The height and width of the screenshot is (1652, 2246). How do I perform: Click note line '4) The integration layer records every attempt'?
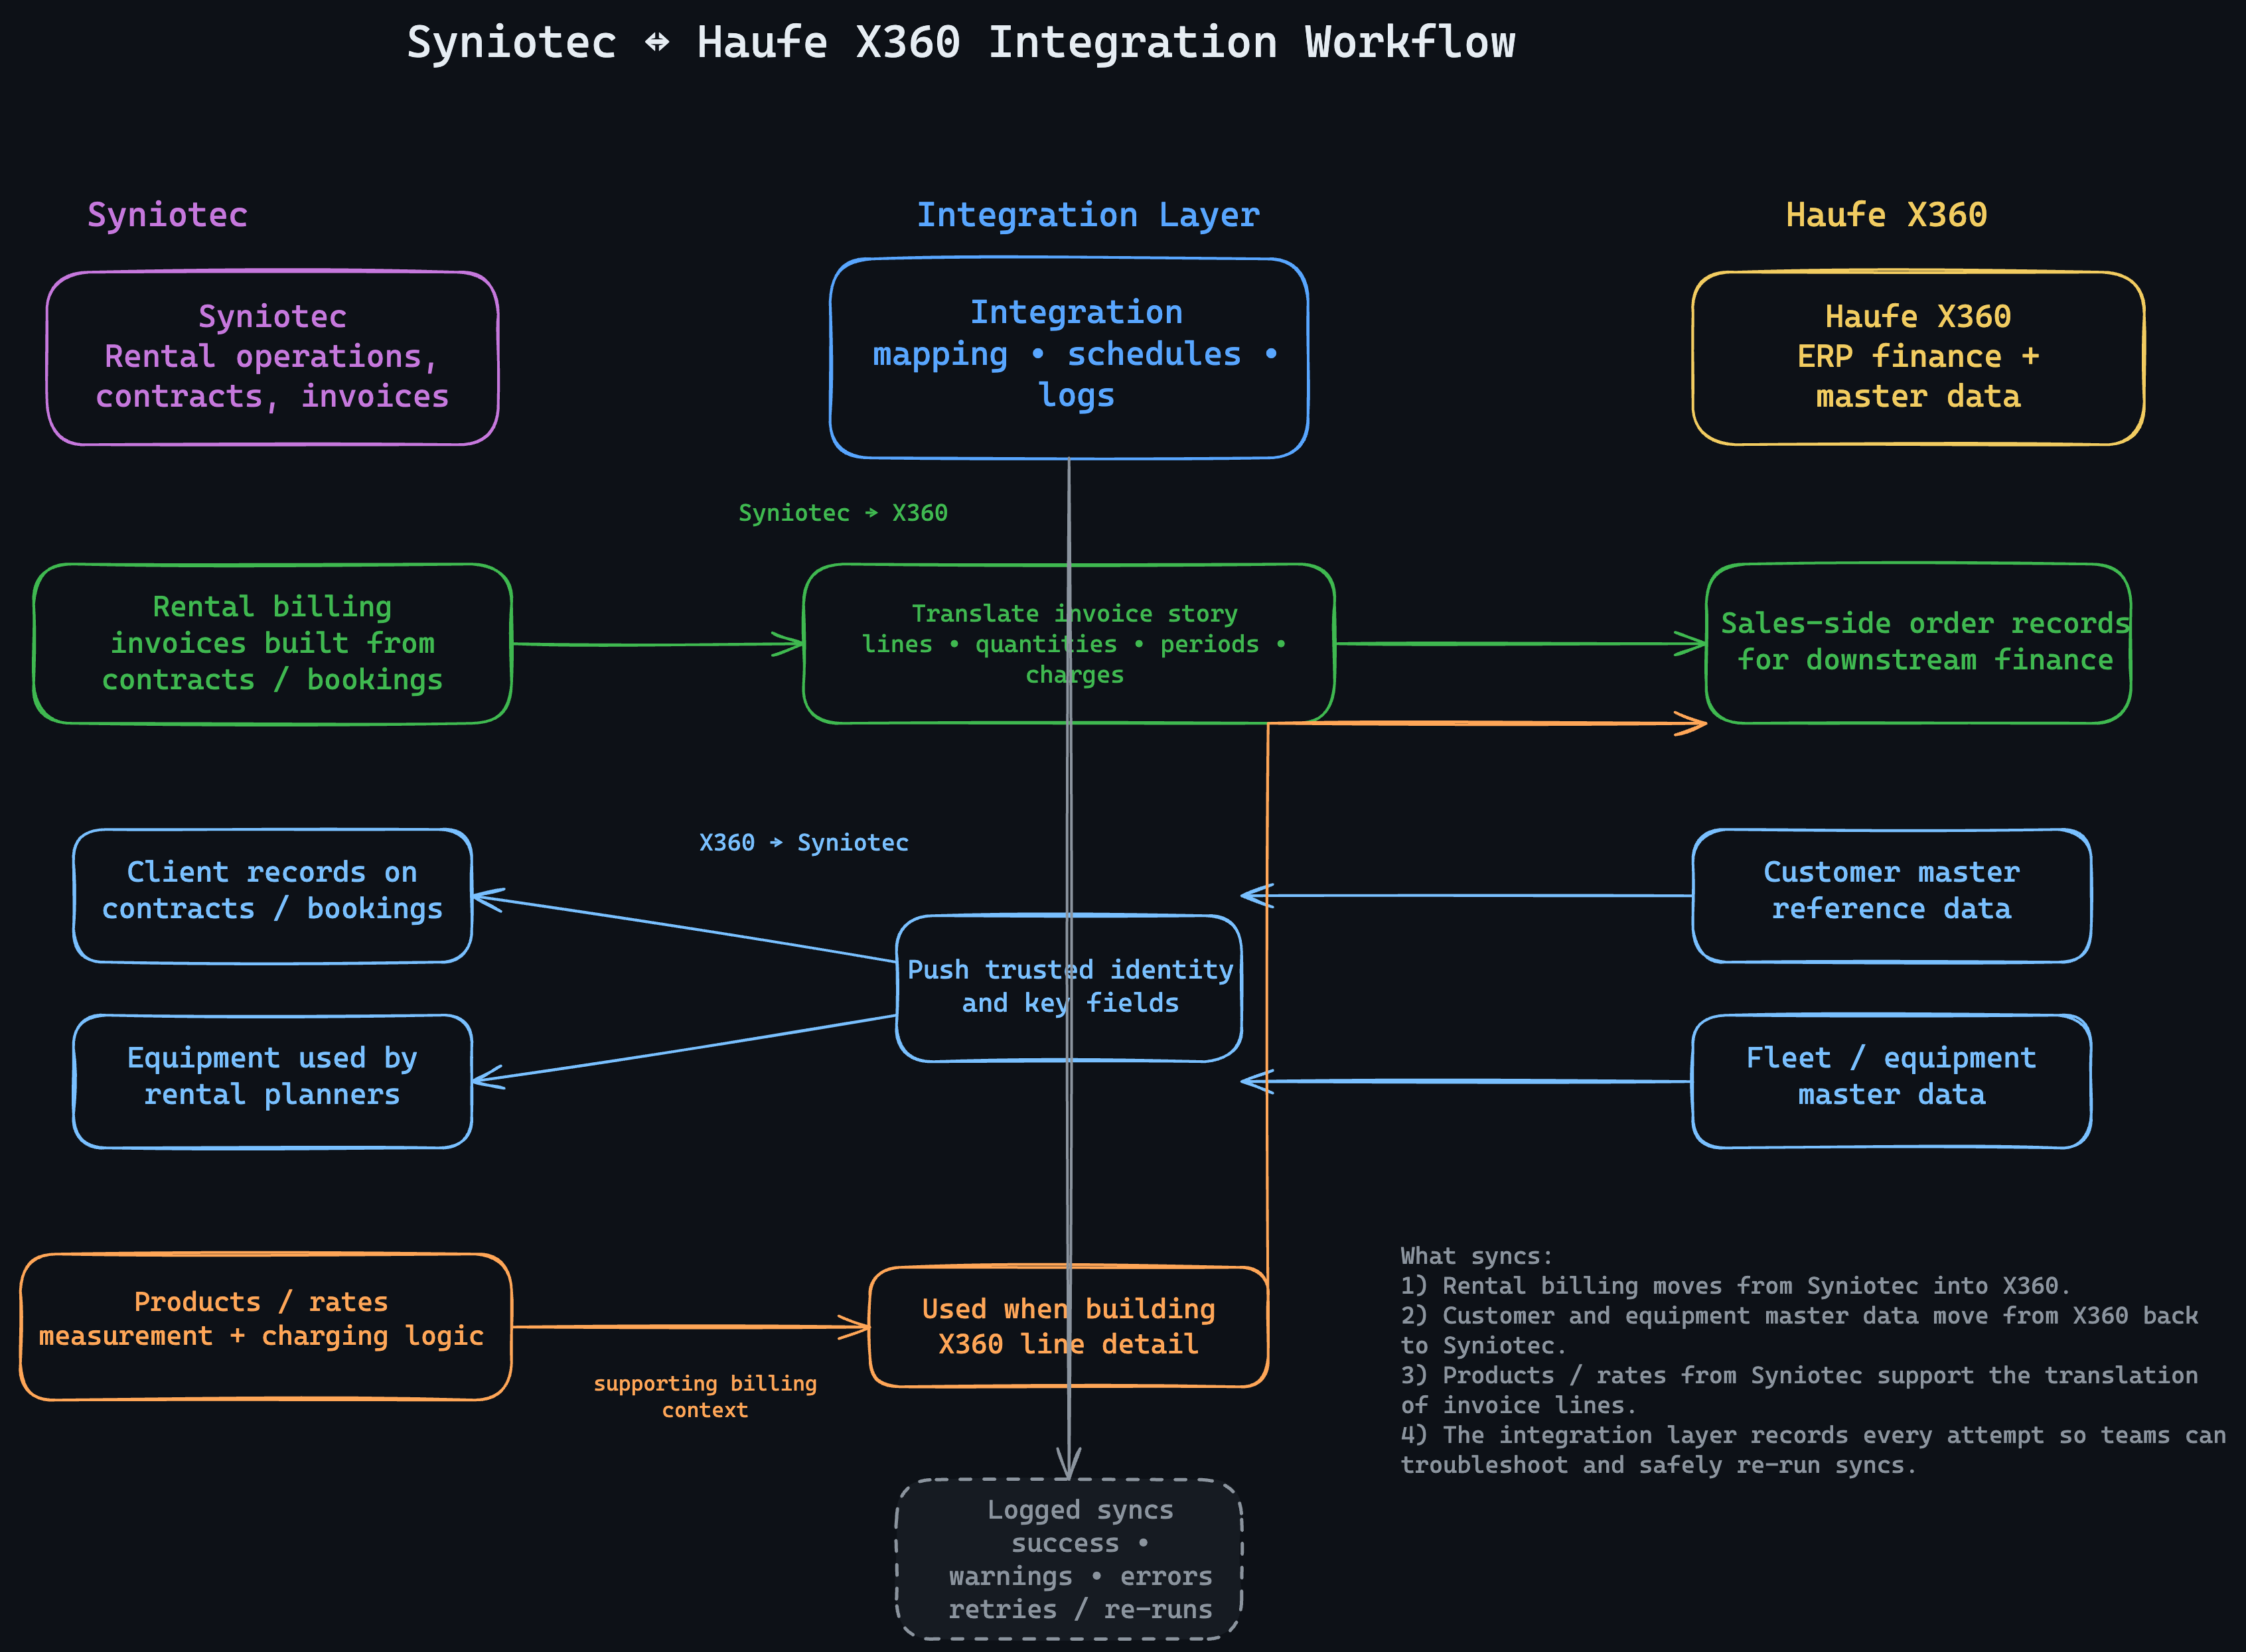pyautogui.click(x=1813, y=1450)
